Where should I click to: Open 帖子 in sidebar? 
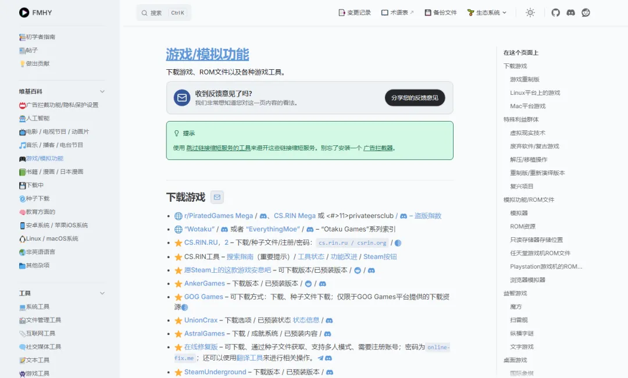click(x=28, y=50)
